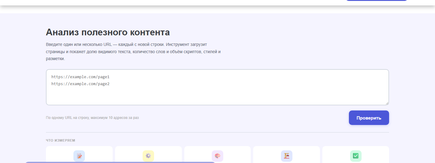Select the memo-and-pencil icon card
This screenshot has width=435, height=163.
(x=79, y=155)
